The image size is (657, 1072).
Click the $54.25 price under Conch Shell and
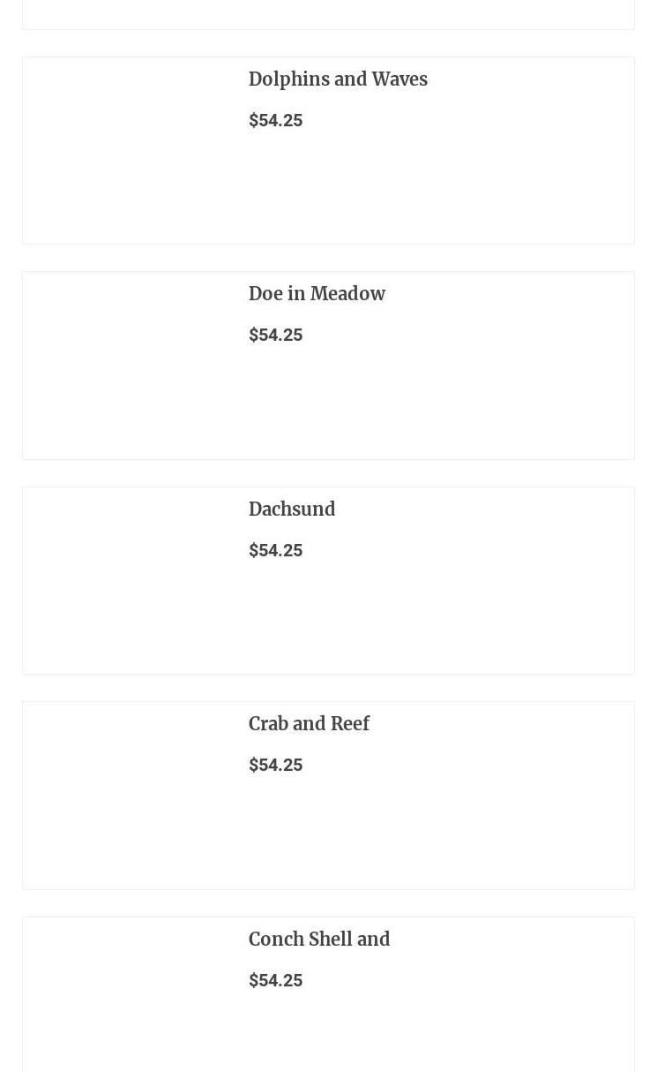[275, 980]
